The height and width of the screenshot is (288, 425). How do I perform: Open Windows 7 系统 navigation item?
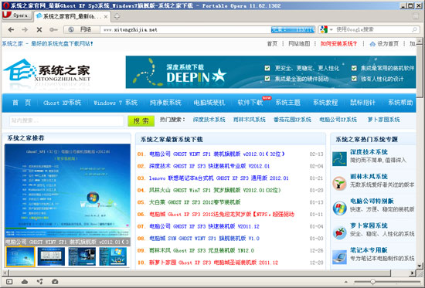pyautogui.click(x=115, y=103)
